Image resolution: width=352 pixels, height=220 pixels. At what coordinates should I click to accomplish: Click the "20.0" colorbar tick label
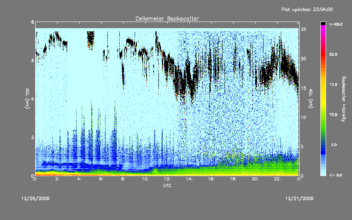(x=333, y=54)
